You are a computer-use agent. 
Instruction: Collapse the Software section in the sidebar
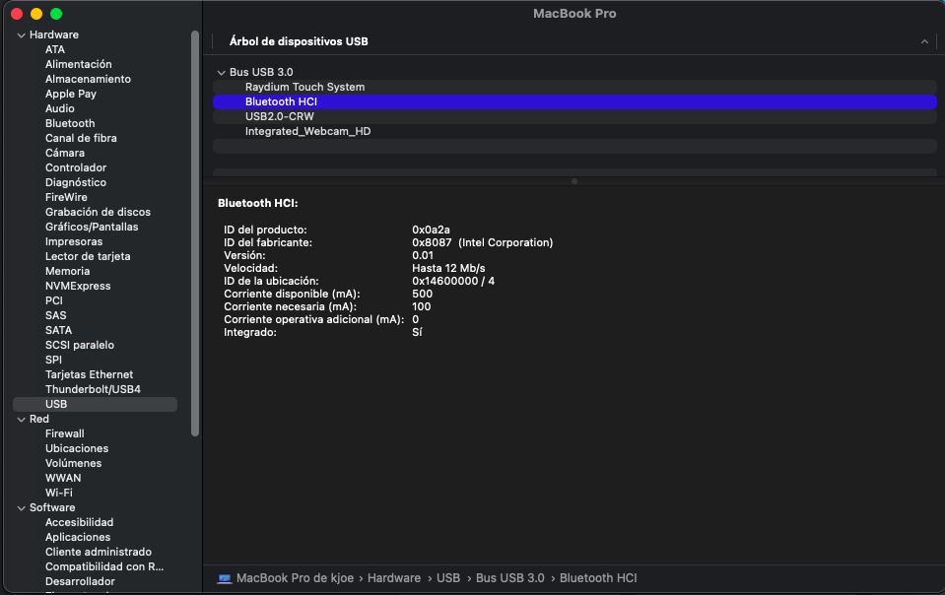point(21,506)
